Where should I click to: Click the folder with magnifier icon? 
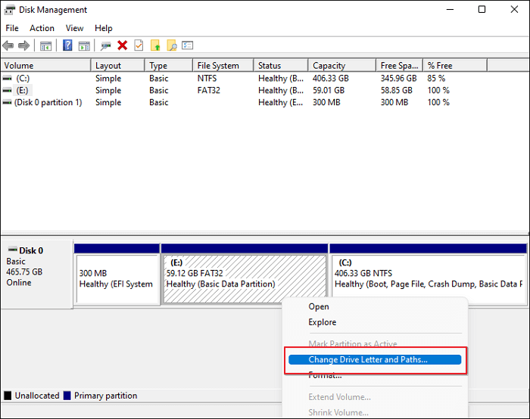[x=172, y=45]
